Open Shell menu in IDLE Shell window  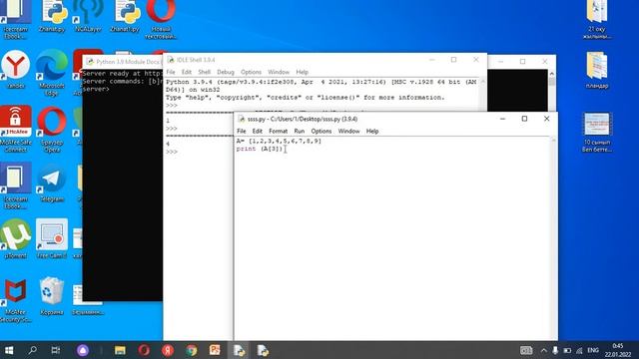(x=204, y=72)
